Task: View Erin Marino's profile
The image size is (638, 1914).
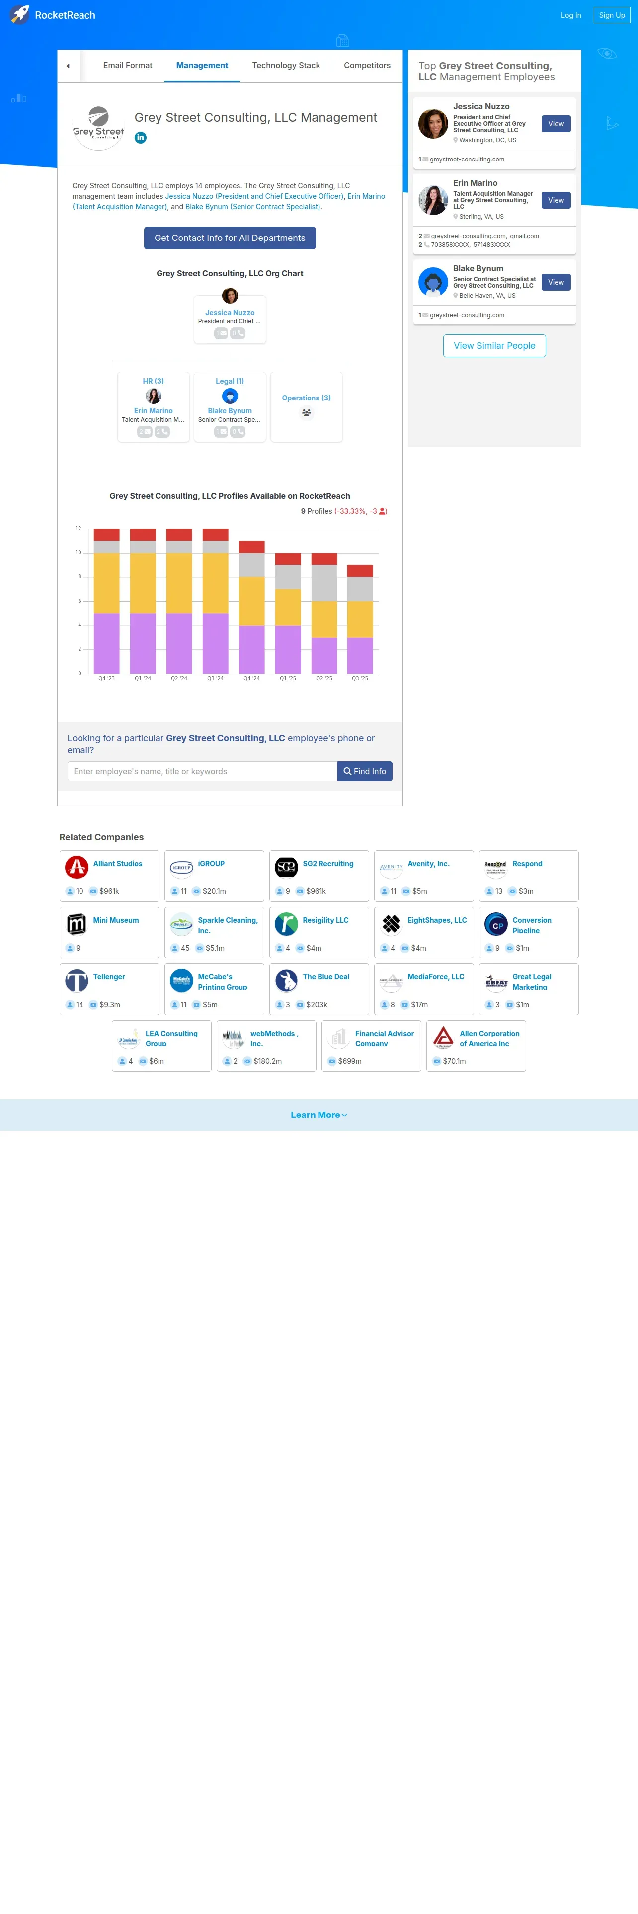Action: click(557, 200)
